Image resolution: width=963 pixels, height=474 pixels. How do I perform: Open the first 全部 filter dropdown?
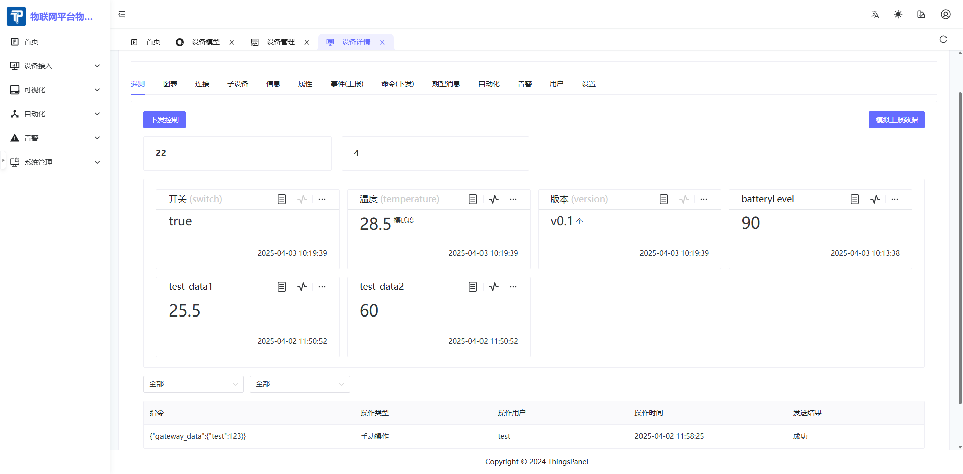coord(193,384)
